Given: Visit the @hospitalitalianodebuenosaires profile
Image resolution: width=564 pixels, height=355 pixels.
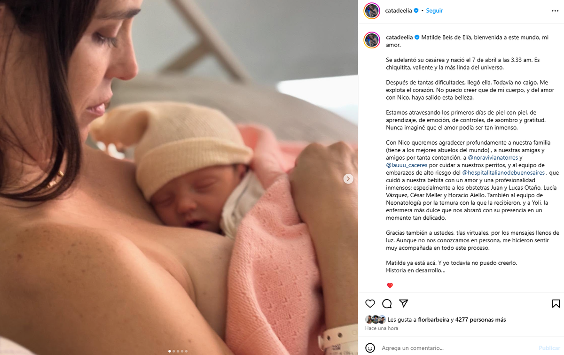Looking at the screenshot, I should [503, 173].
